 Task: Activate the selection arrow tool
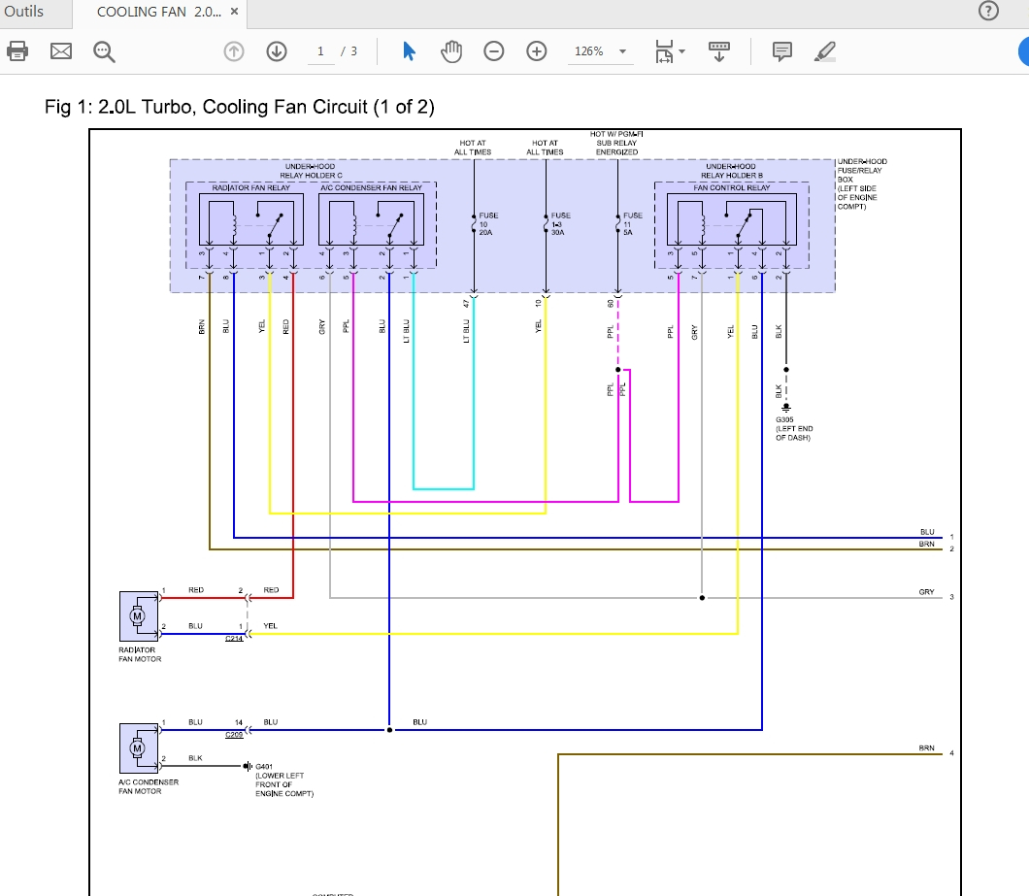click(409, 51)
